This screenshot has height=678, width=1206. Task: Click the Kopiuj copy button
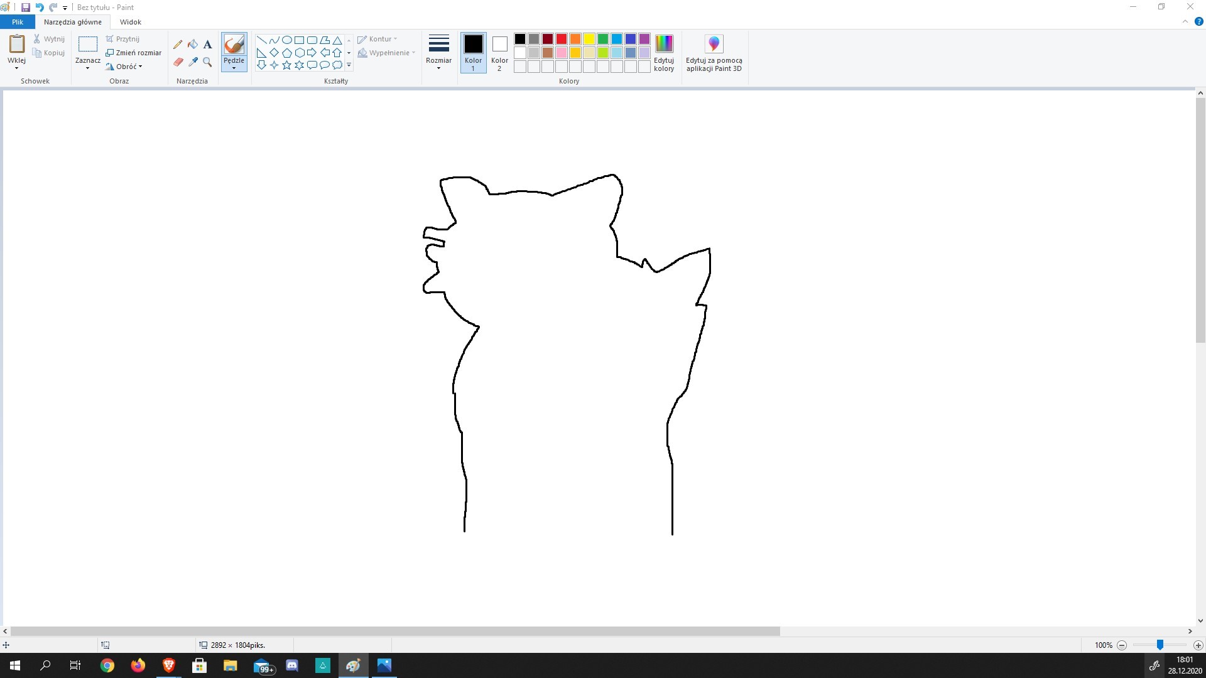tap(49, 53)
